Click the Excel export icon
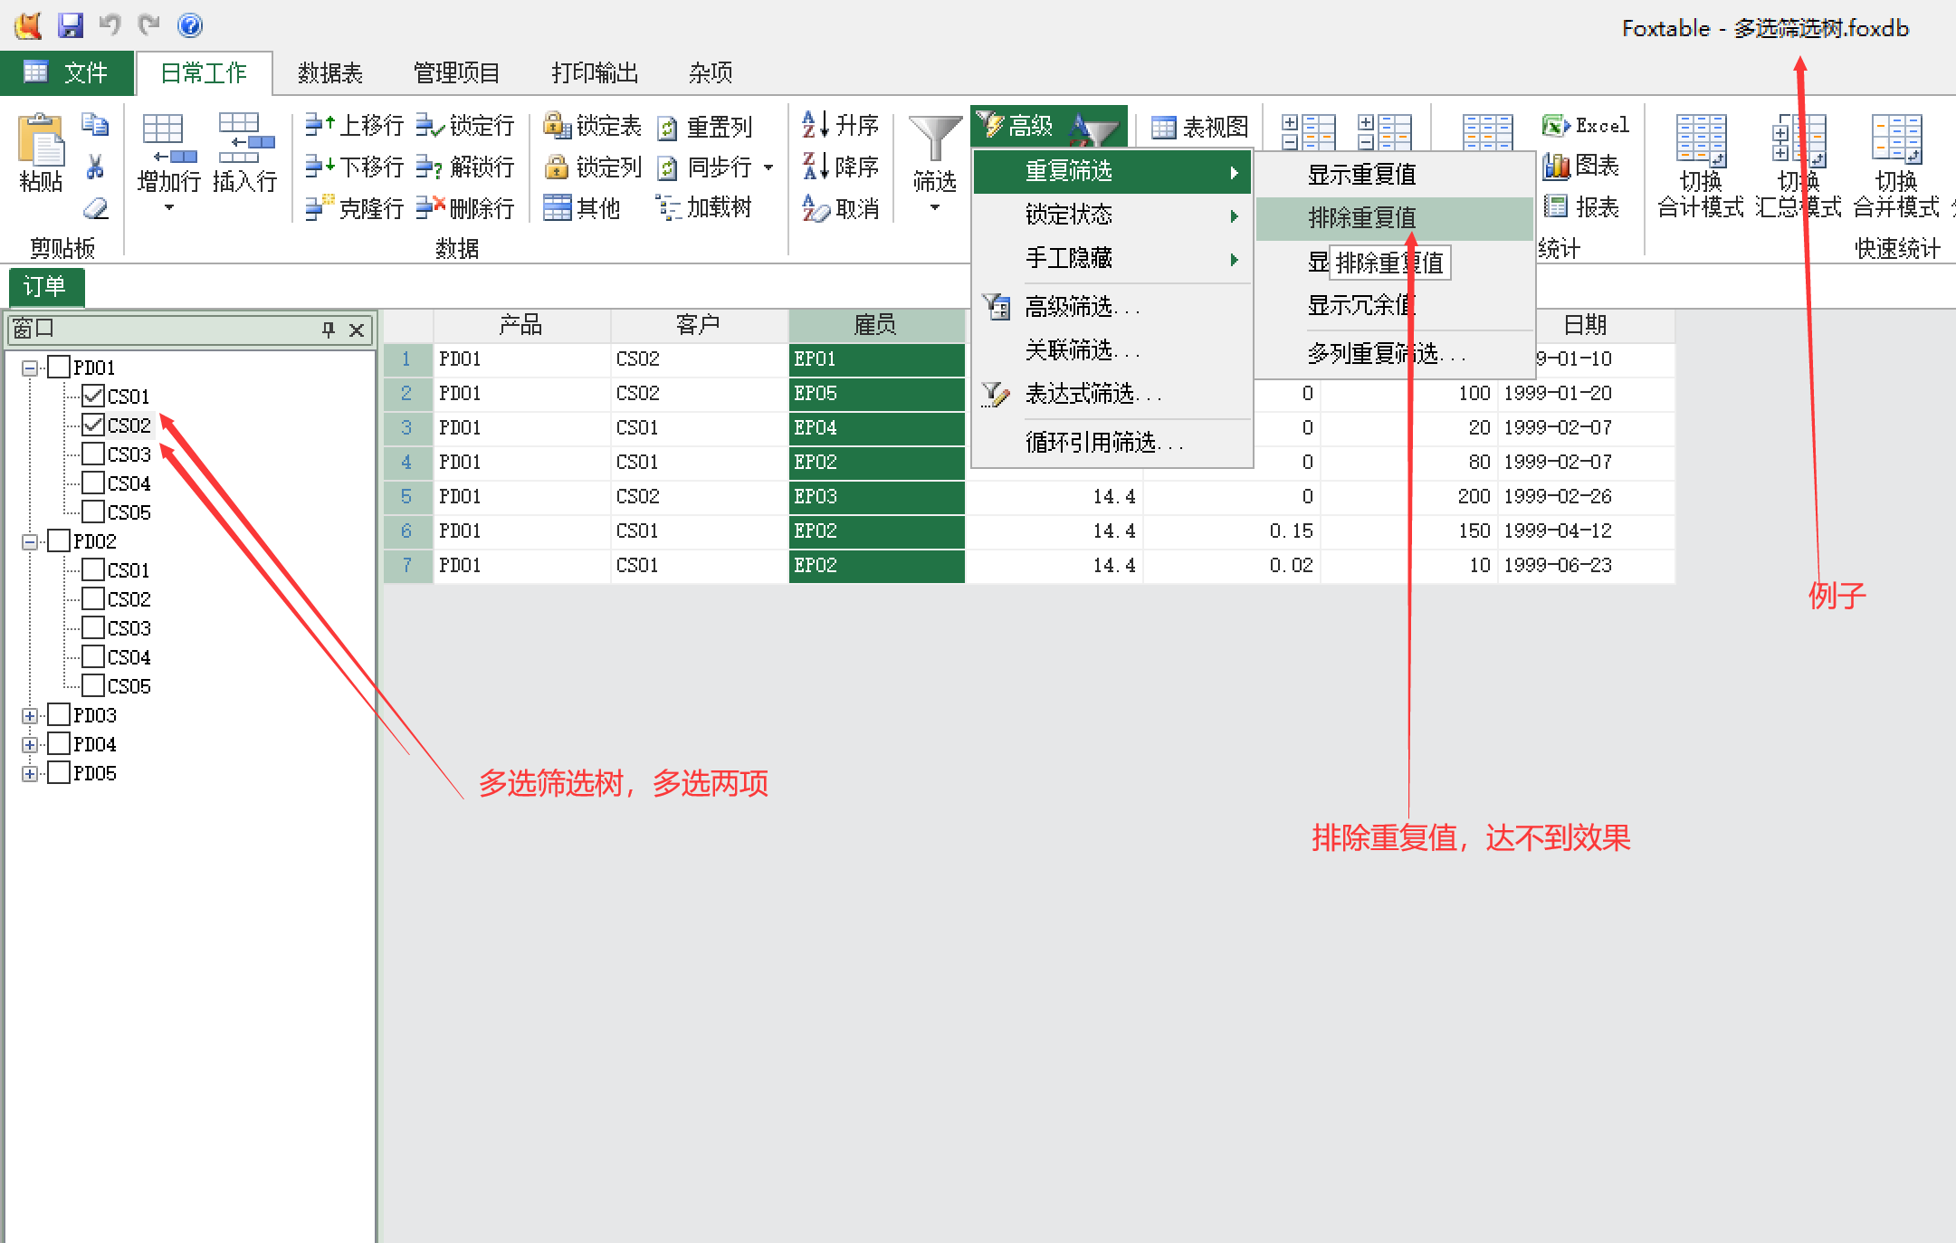The height and width of the screenshot is (1243, 1956). [x=1555, y=126]
